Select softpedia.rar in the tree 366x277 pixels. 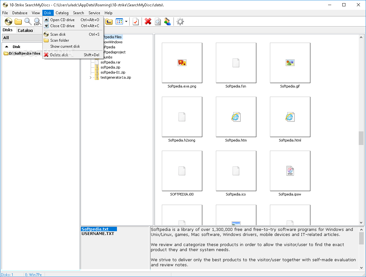110,62
